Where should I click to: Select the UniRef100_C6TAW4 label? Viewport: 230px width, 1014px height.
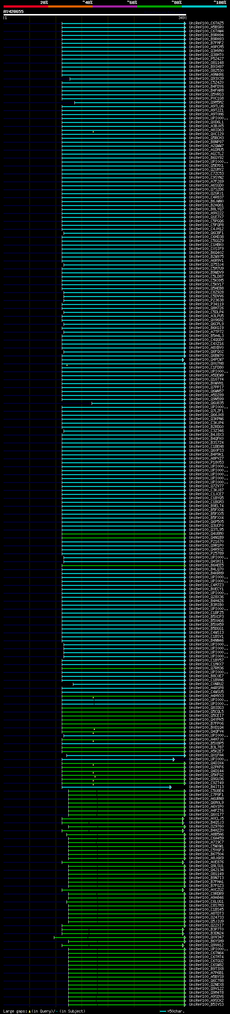coord(206,31)
